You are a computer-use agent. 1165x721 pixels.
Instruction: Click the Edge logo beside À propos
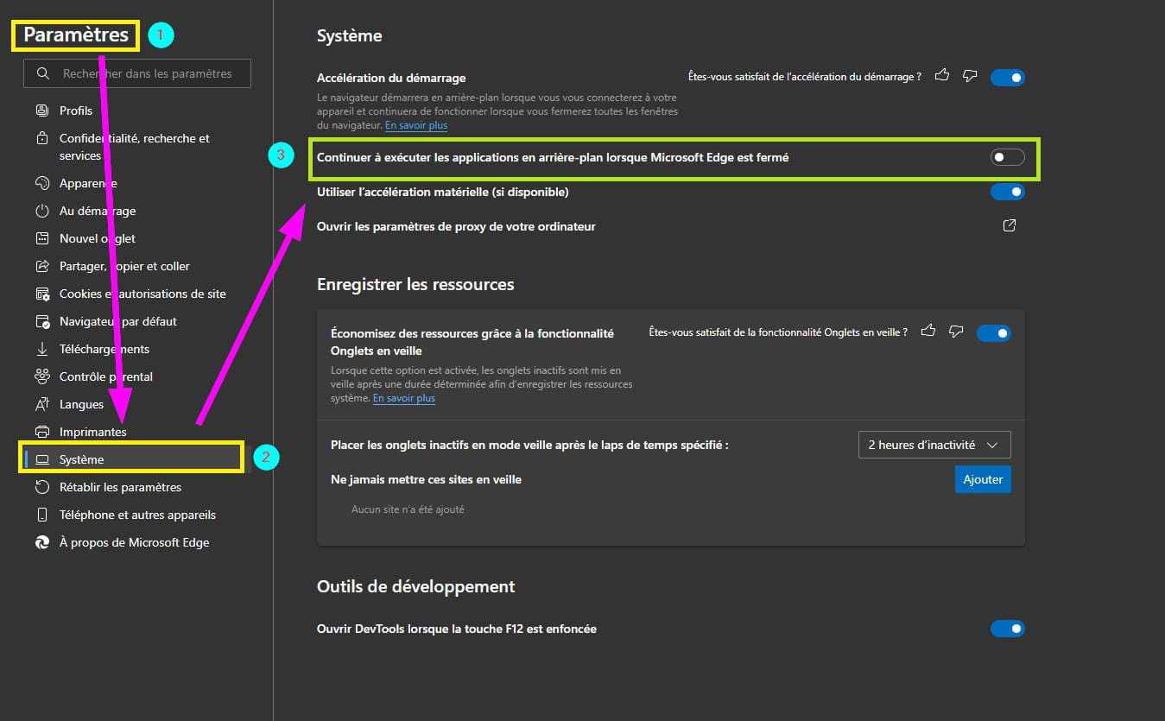[x=41, y=542]
